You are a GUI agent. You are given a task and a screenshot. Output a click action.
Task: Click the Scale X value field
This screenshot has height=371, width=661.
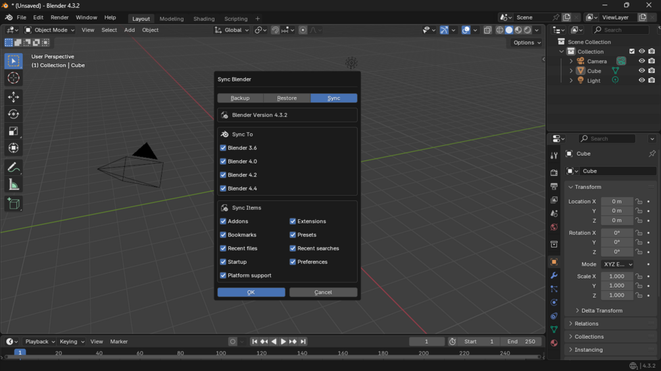[617, 276]
